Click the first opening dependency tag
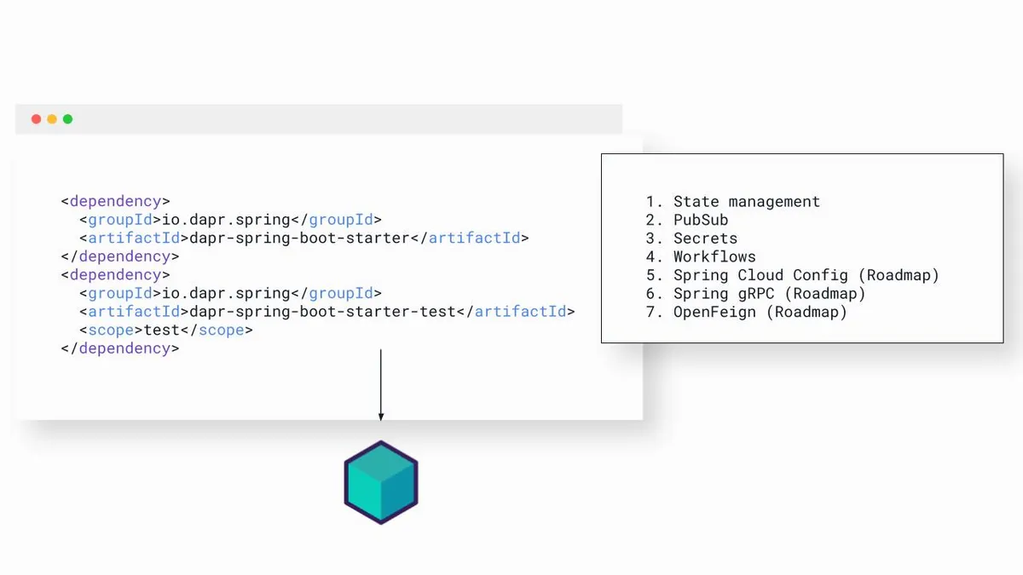1023x575 pixels. (x=116, y=202)
